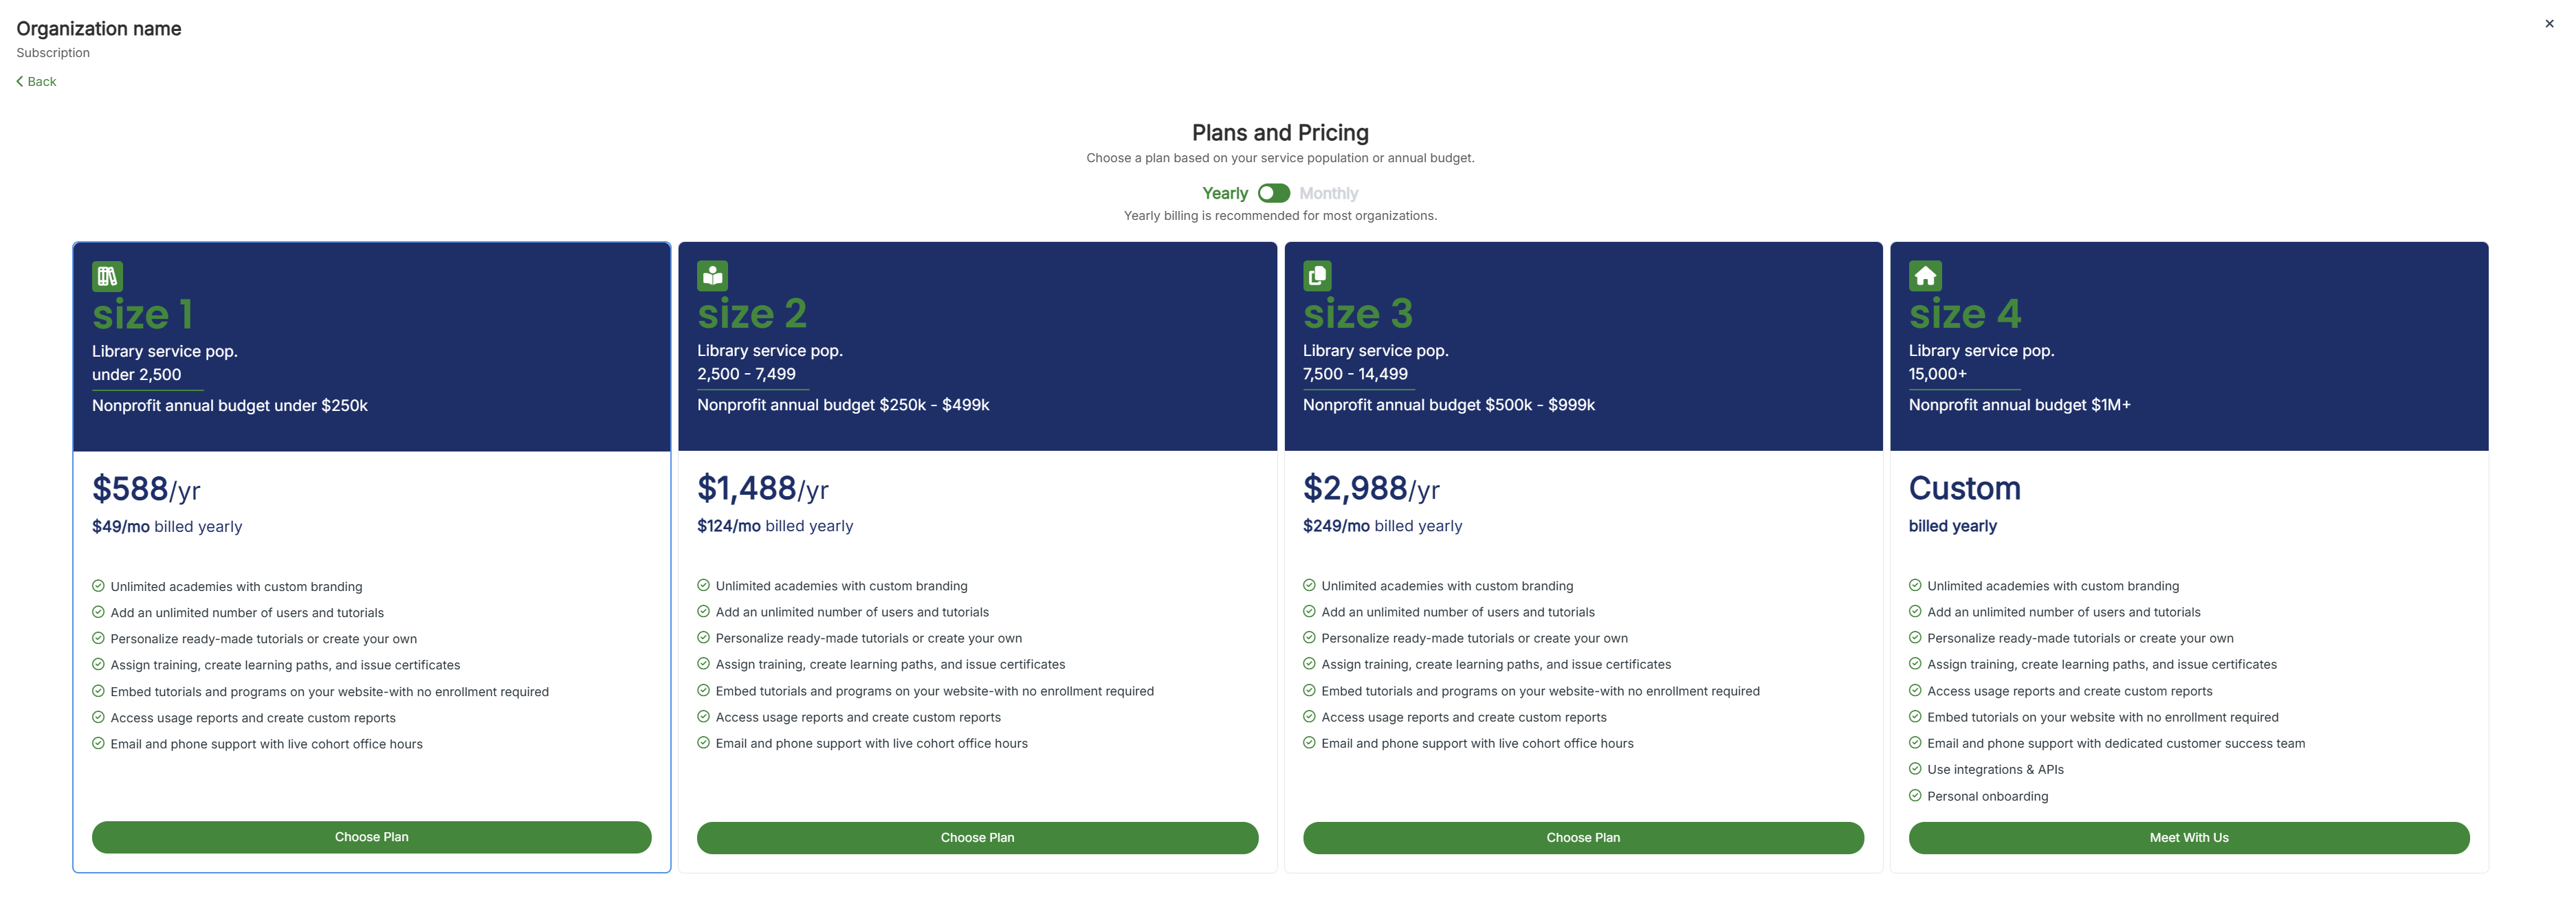2576x903 pixels.
Task: Click the reader icon on size 2 card
Action: coord(712,275)
